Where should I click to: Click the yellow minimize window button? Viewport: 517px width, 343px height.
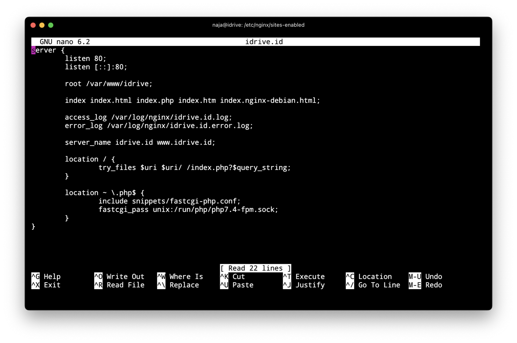click(42, 25)
